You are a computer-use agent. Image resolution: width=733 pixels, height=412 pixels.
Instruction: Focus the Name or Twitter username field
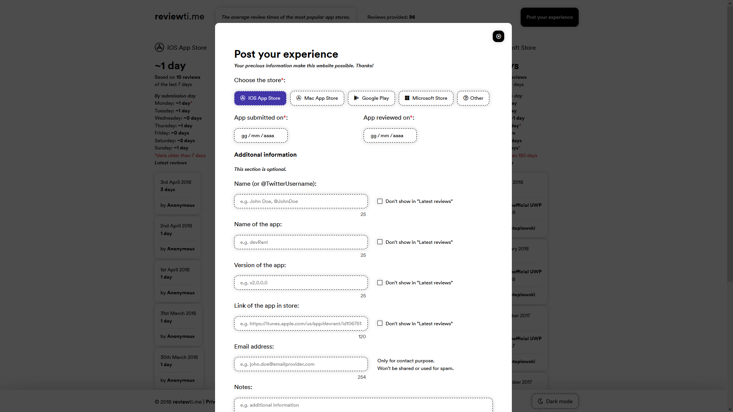tap(301, 201)
